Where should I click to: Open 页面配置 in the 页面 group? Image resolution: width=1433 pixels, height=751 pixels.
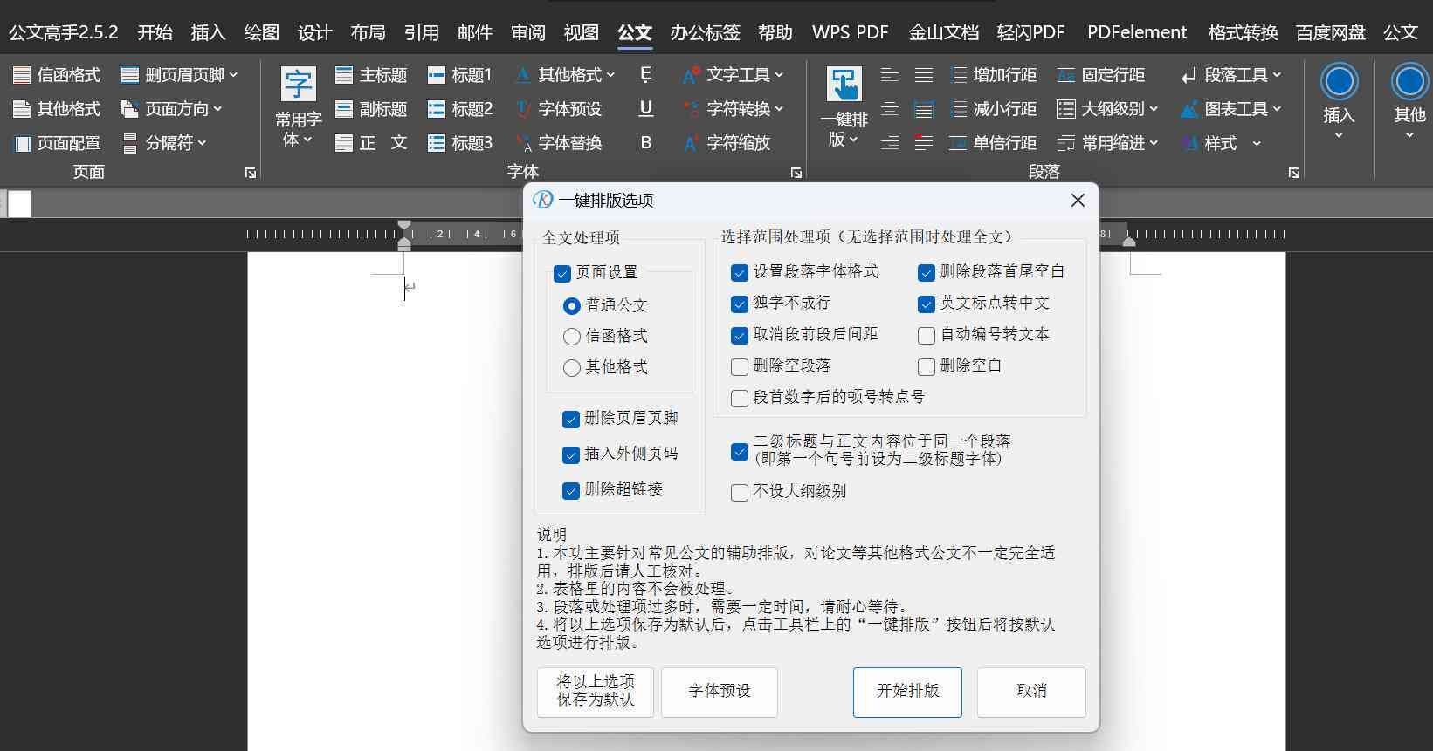pyautogui.click(x=58, y=143)
